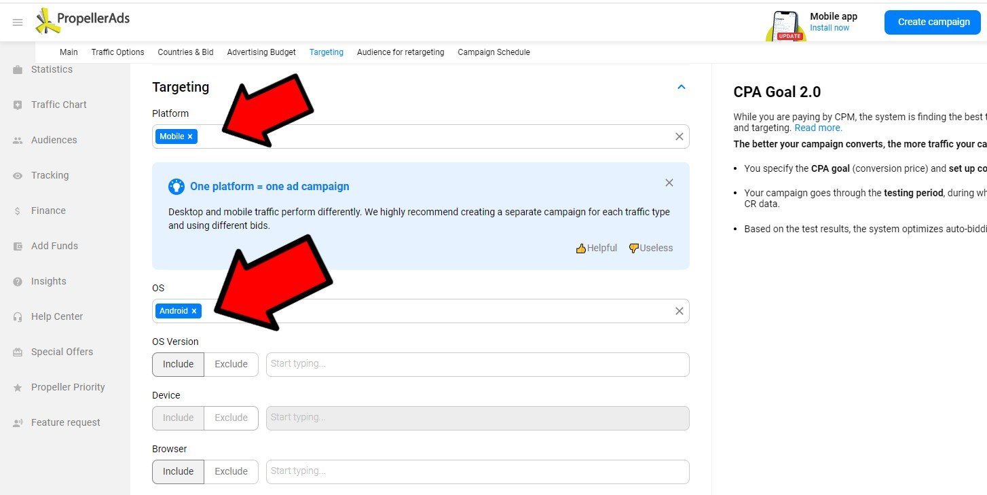Open Finance dollar icon in sidebar
The width and height of the screenshot is (987, 495).
[x=18, y=211]
